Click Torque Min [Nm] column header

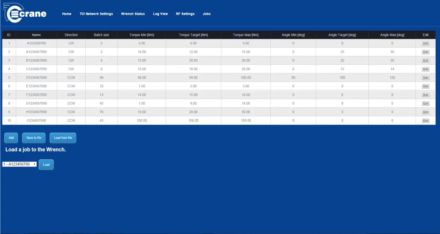(142, 35)
